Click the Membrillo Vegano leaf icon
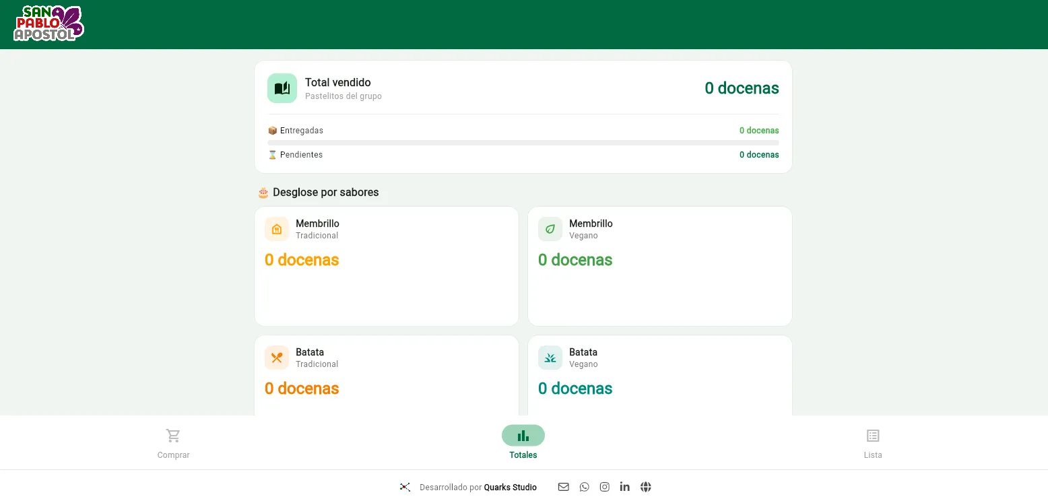Image resolution: width=1048 pixels, height=503 pixels. pyautogui.click(x=550, y=229)
